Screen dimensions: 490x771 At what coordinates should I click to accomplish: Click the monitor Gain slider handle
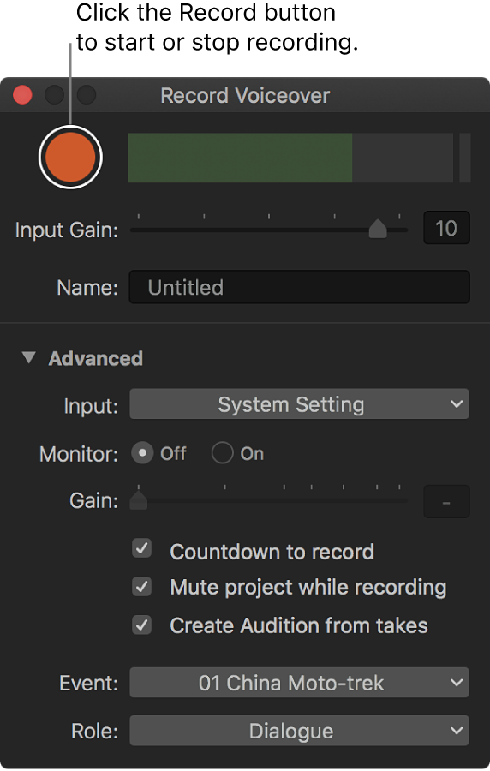[139, 500]
